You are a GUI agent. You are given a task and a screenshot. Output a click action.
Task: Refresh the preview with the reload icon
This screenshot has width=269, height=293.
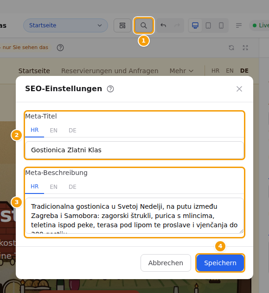231,48
